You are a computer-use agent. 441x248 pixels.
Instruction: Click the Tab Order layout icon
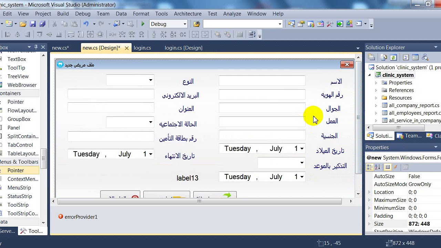tap(252, 34)
